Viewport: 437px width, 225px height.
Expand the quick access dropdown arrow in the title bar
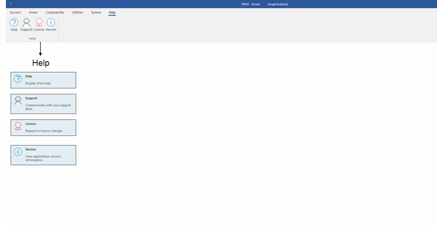click(x=10, y=4)
